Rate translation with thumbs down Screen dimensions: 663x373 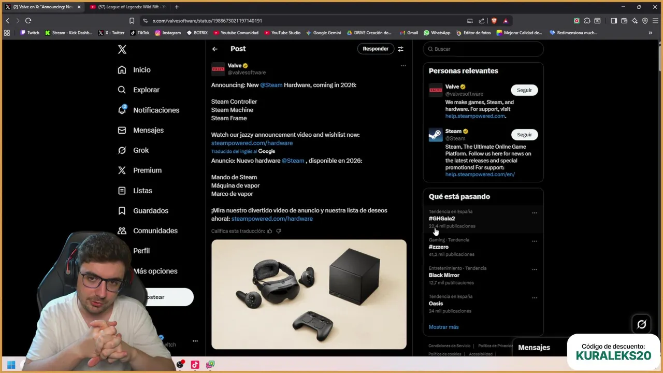pos(279,231)
